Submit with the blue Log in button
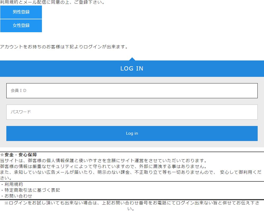 click(132, 133)
